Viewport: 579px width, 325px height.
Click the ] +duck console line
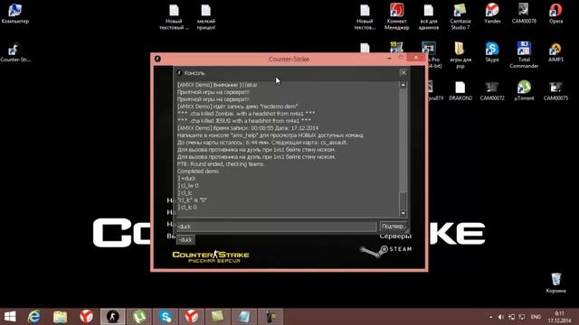(186, 179)
